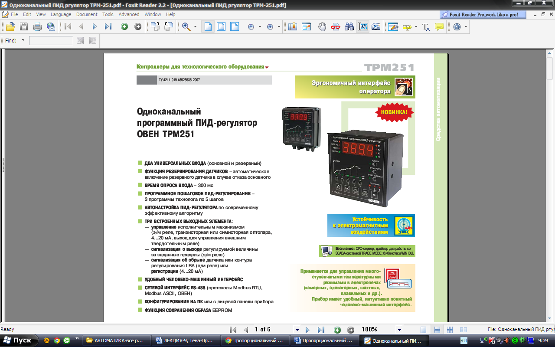Set Actual Size page view
Viewport: 555px width, 347px height.
(208, 27)
